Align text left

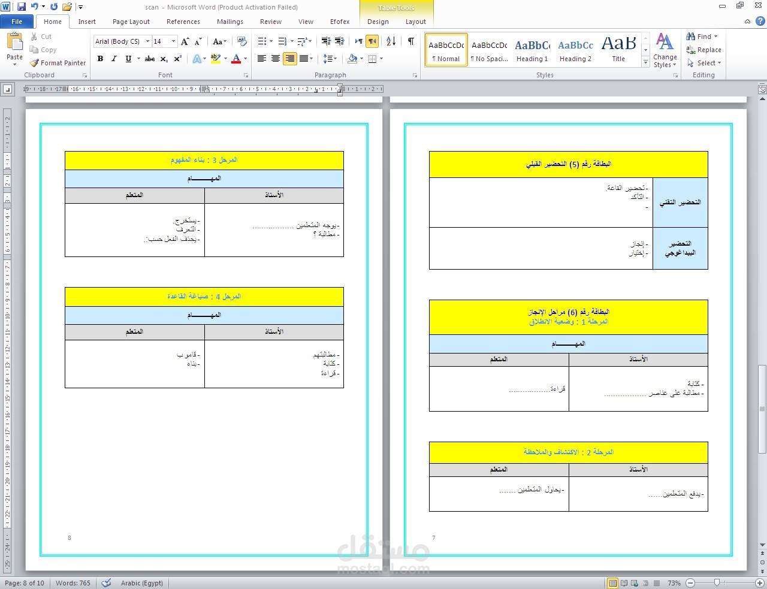point(262,59)
